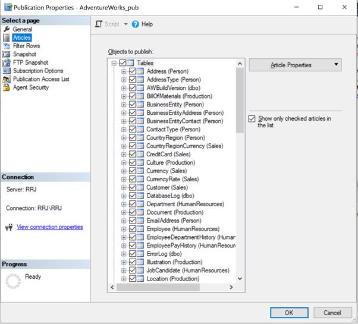Click the Filter Rows page icon
The image size is (358, 324).
coord(7,46)
